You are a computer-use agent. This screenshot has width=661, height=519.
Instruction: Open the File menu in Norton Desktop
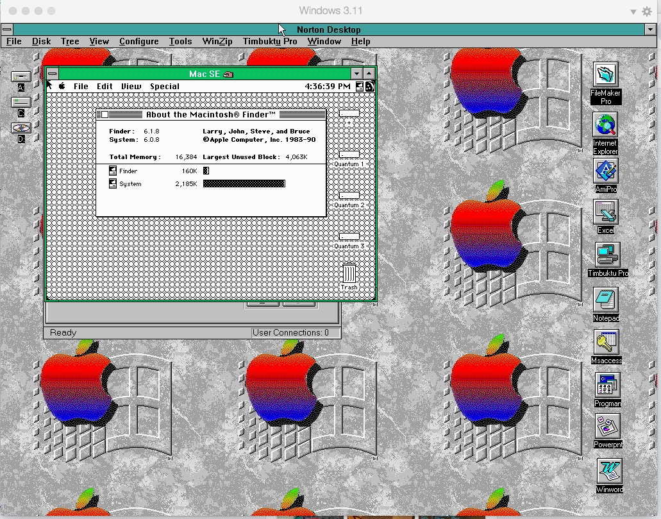[14, 41]
